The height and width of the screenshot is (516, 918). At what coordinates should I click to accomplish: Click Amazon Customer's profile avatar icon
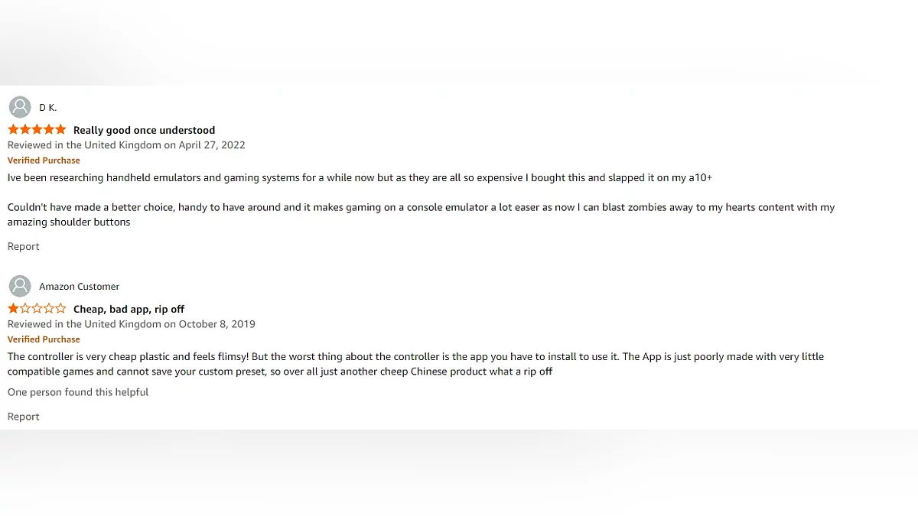click(x=20, y=286)
